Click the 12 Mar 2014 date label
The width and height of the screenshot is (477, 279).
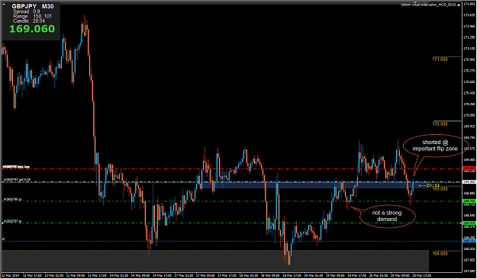pyautogui.click(x=11, y=275)
